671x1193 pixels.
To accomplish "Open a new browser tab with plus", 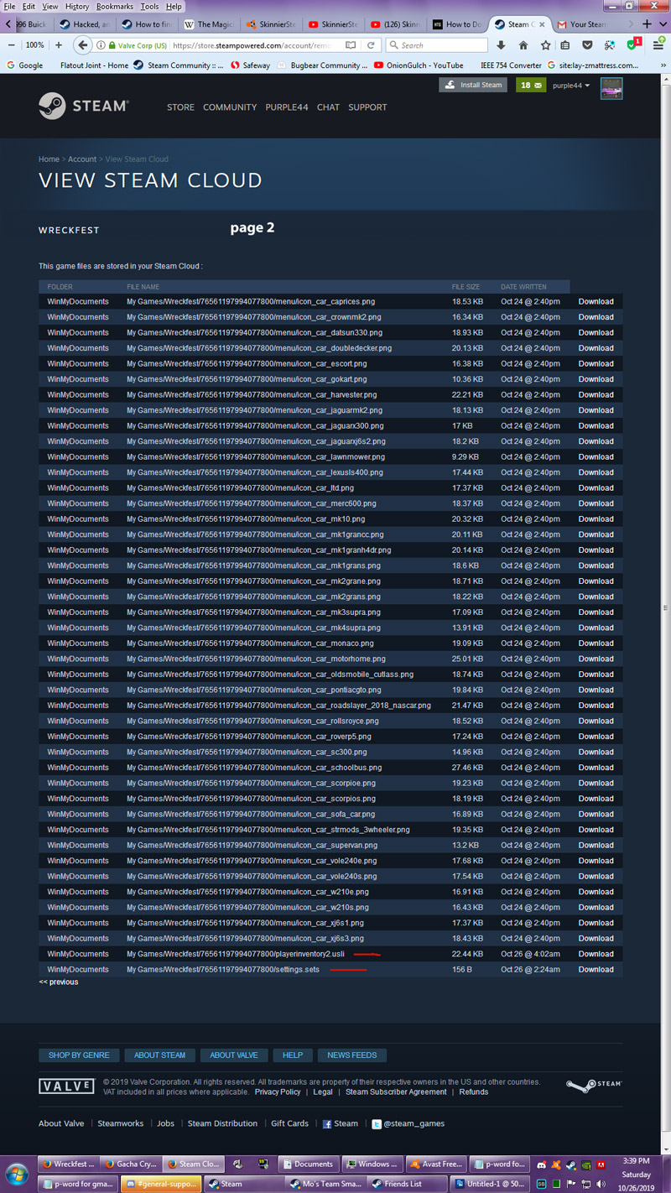I will coord(647,23).
